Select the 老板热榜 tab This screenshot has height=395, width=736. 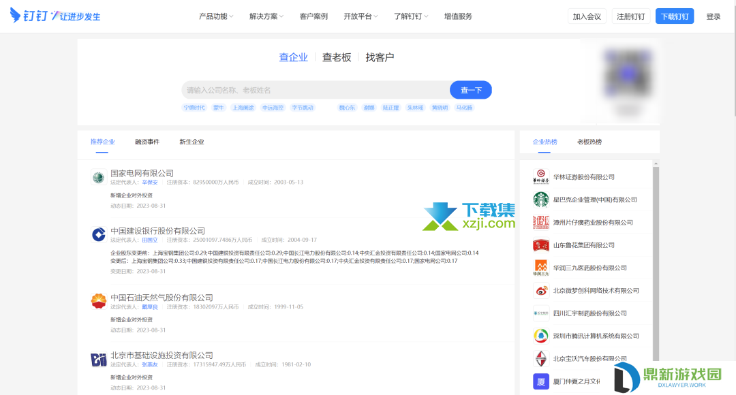pyautogui.click(x=589, y=142)
